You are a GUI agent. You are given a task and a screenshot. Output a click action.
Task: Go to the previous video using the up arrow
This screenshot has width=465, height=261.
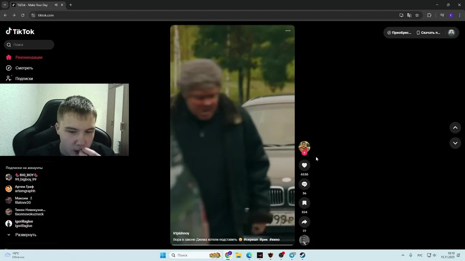(x=455, y=128)
